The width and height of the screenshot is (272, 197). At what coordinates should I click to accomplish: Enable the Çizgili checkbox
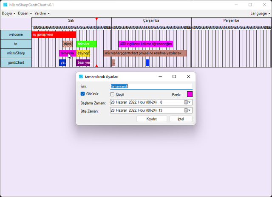pyautogui.click(x=113, y=94)
